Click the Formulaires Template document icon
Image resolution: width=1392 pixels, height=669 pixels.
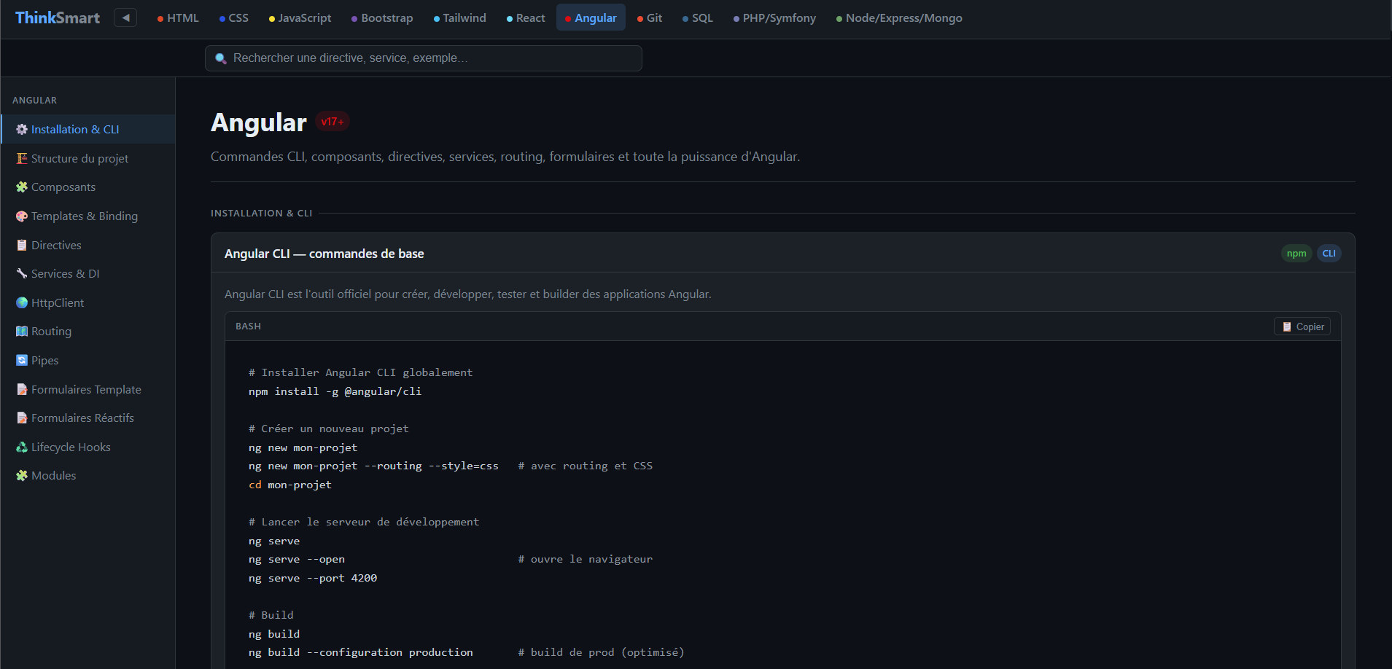click(22, 390)
